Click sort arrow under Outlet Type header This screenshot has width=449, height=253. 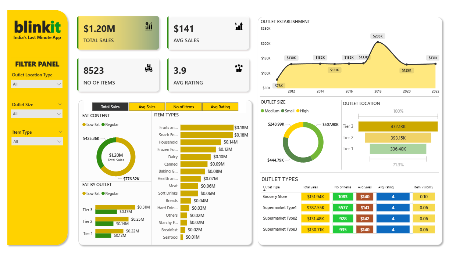coord(264,191)
